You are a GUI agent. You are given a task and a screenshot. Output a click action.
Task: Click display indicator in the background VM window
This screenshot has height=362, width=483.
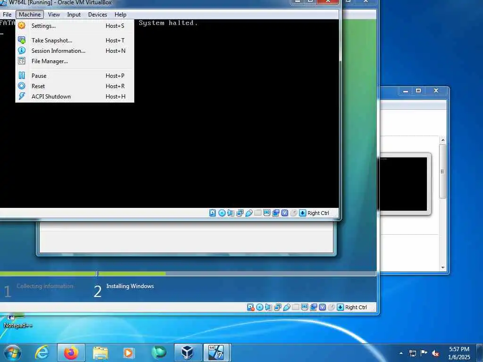pos(305,307)
